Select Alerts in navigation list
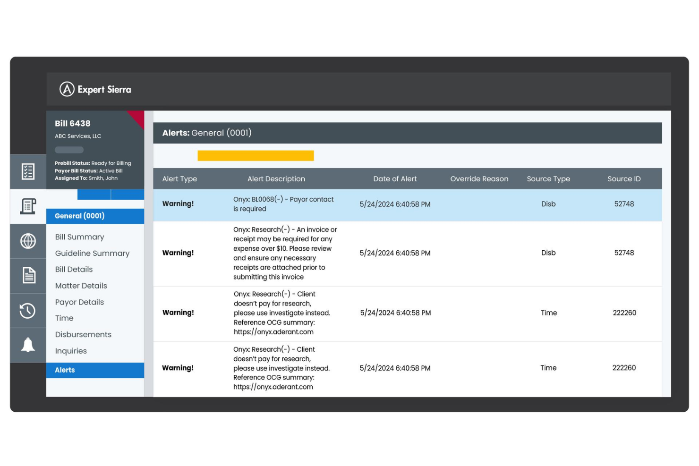The width and height of the screenshot is (699, 466). click(95, 370)
